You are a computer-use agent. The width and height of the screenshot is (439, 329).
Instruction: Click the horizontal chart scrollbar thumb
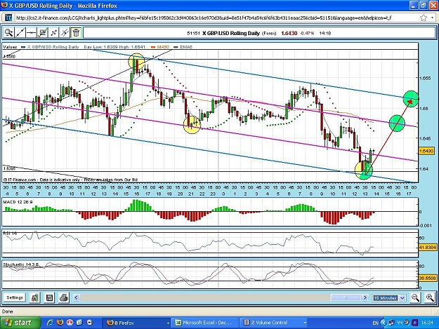[346, 297]
